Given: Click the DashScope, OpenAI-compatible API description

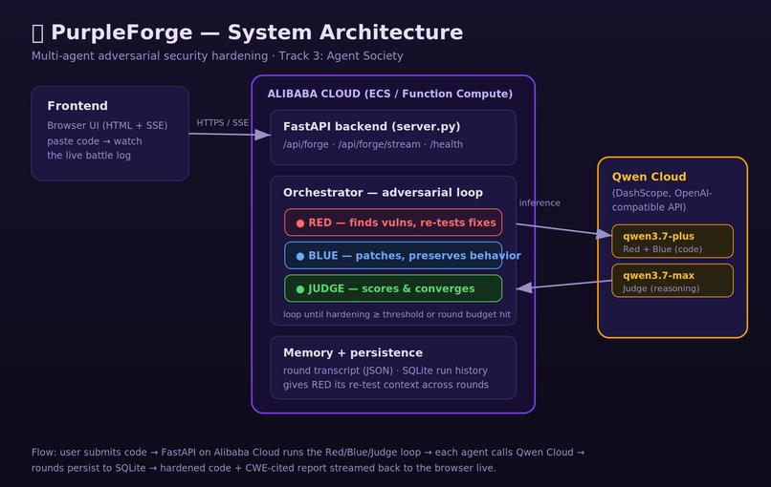Looking at the screenshot, I should click(662, 200).
